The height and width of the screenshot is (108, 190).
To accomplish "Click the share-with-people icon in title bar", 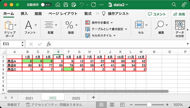I will (x=184, y=5).
